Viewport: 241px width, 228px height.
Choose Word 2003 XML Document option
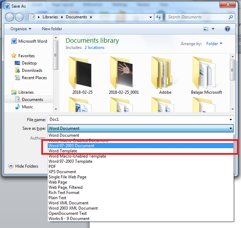(x=140, y=208)
